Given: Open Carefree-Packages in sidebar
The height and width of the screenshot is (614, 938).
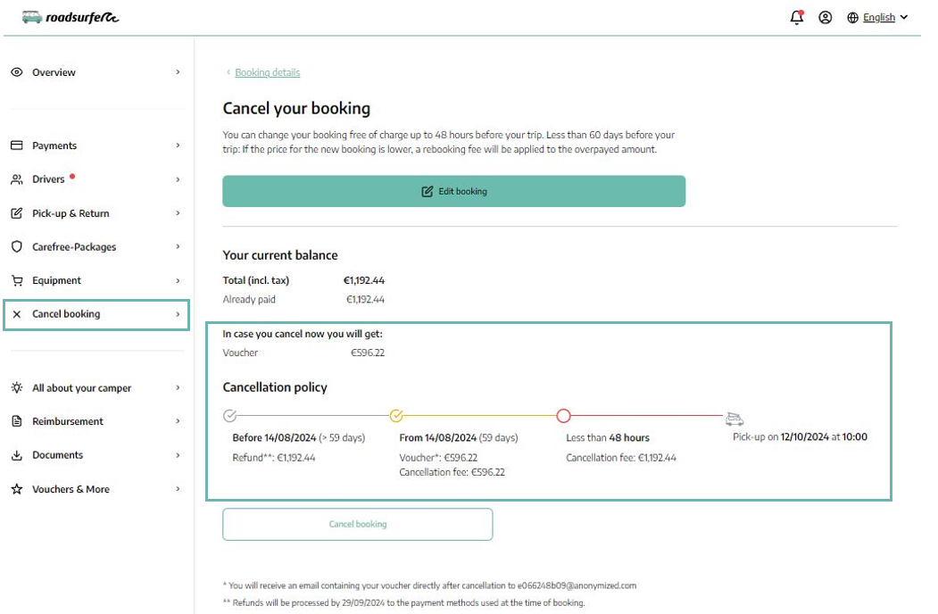Looking at the screenshot, I should tap(96, 246).
